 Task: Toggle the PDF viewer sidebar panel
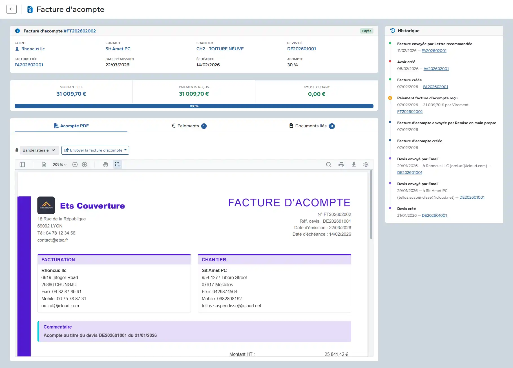pyautogui.click(x=22, y=165)
